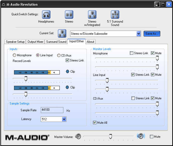Click the Record Levels label

point(22,61)
